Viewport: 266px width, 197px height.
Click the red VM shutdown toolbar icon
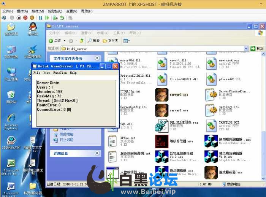click(25, 17)
